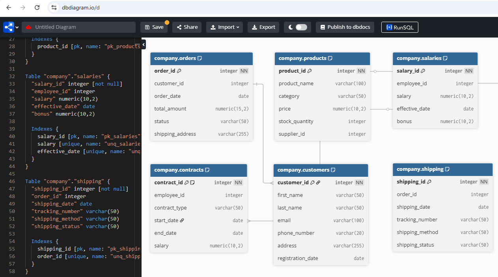The image size is (498, 277).
Task: Click the Share button
Action: pos(187,27)
